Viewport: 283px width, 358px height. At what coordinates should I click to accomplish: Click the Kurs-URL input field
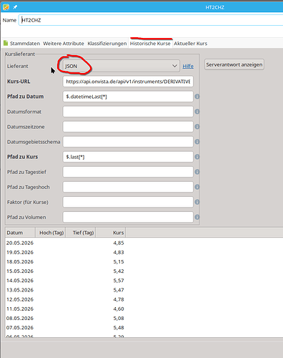pyautogui.click(x=128, y=82)
